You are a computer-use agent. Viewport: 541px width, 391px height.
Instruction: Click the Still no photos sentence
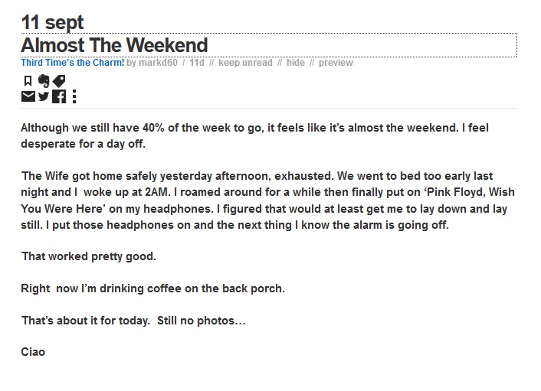point(201,321)
